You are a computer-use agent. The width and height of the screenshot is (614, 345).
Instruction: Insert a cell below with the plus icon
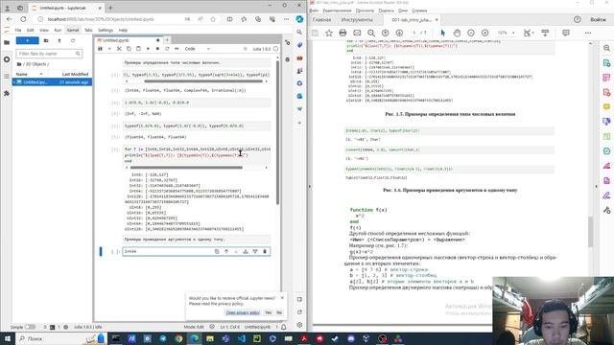109,49
